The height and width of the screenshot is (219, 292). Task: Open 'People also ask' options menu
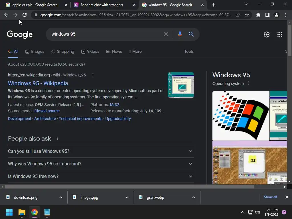click(x=57, y=138)
